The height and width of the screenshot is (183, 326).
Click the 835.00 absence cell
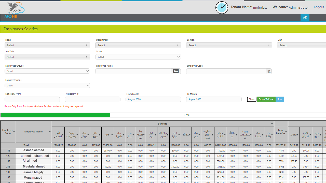[x=294, y=156]
